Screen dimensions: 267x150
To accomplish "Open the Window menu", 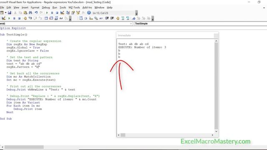I will (99, 7).
